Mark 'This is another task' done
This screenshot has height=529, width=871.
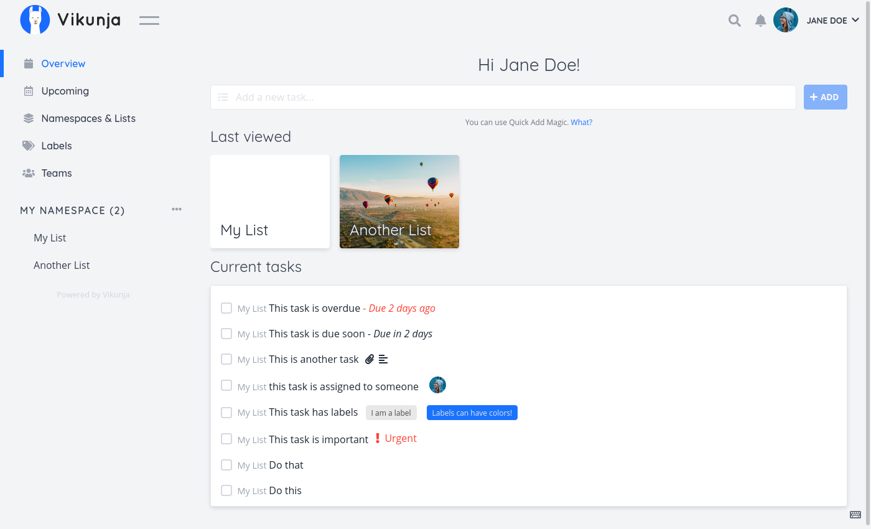tap(226, 359)
